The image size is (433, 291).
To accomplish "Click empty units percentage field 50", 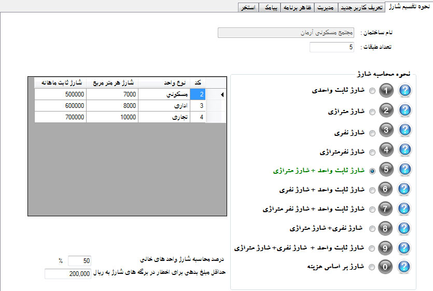I will pyautogui.click(x=79, y=260).
